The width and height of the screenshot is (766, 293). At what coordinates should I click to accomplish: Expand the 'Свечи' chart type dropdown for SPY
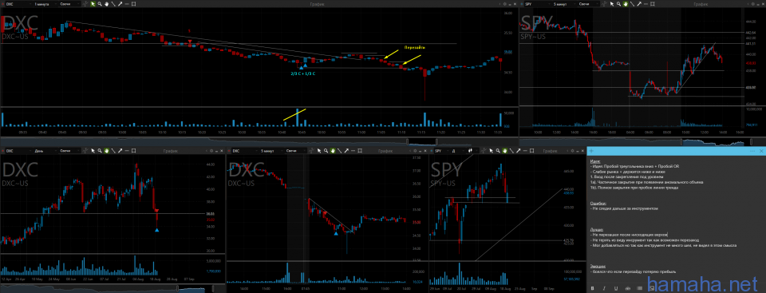click(x=588, y=4)
